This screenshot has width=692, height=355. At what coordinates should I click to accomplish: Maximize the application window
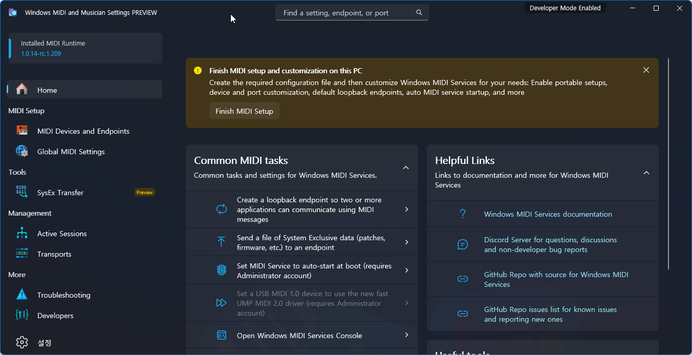coord(656,8)
